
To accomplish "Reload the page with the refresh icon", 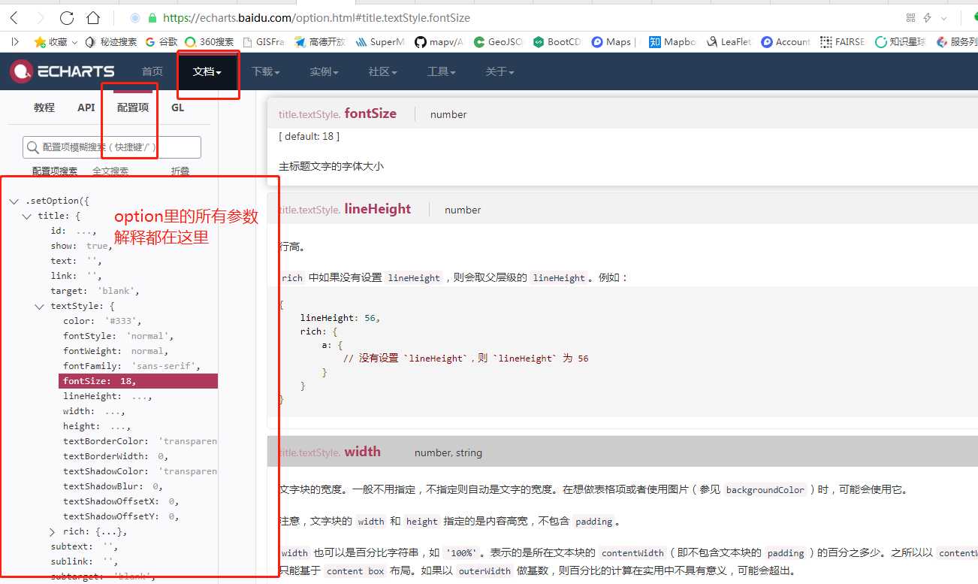I will [x=66, y=17].
